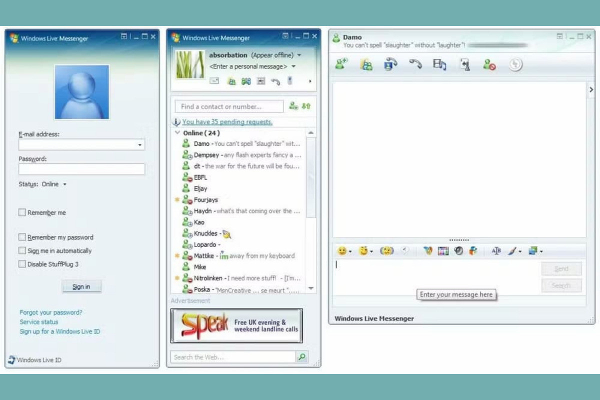Select contact Dempsey in the contact list
This screenshot has width=600, height=400.
coord(207,155)
